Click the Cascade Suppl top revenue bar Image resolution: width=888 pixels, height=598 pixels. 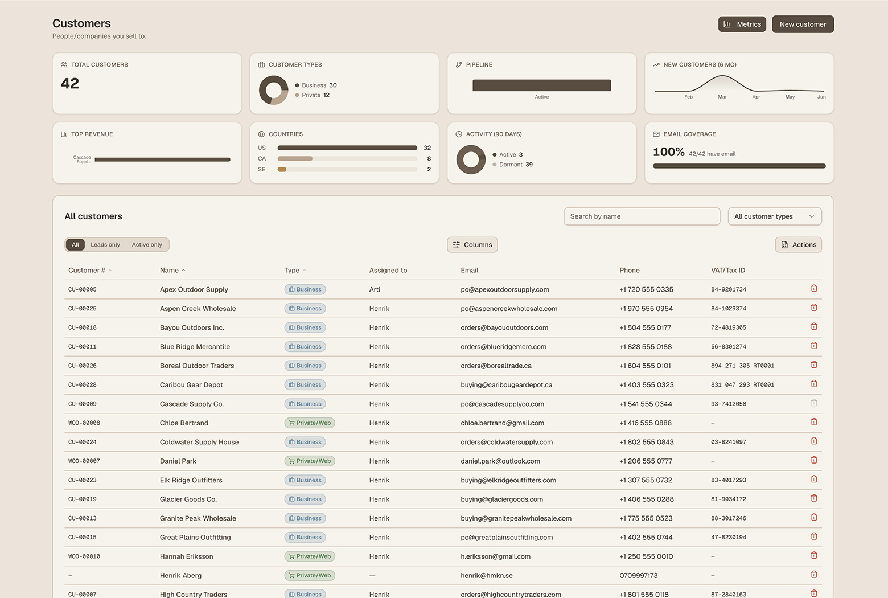162,160
